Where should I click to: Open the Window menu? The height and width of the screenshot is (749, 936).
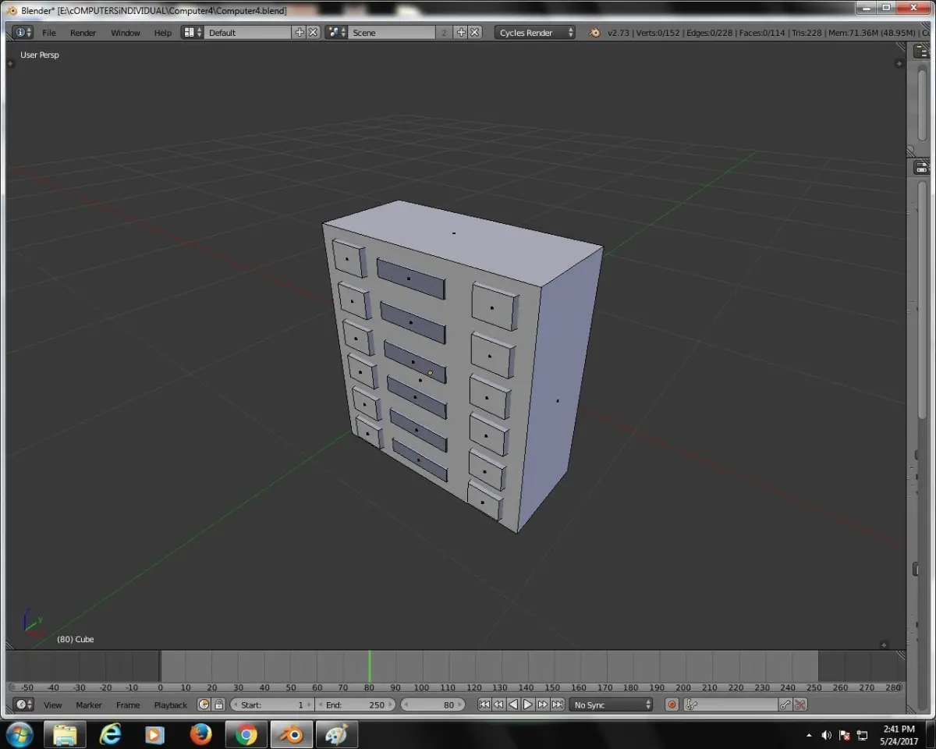click(126, 33)
